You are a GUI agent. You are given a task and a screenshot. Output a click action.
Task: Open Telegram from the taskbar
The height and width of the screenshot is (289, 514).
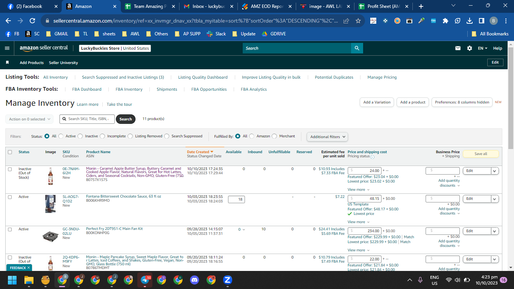pyautogui.click(x=145, y=280)
